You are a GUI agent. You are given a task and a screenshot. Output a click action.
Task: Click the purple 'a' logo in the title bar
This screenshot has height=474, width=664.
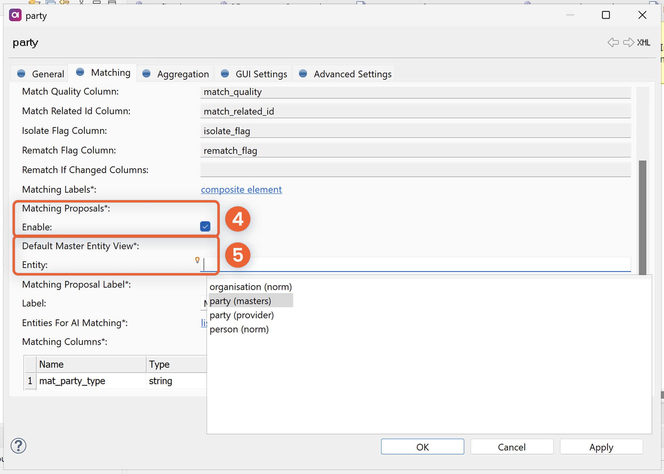15,15
